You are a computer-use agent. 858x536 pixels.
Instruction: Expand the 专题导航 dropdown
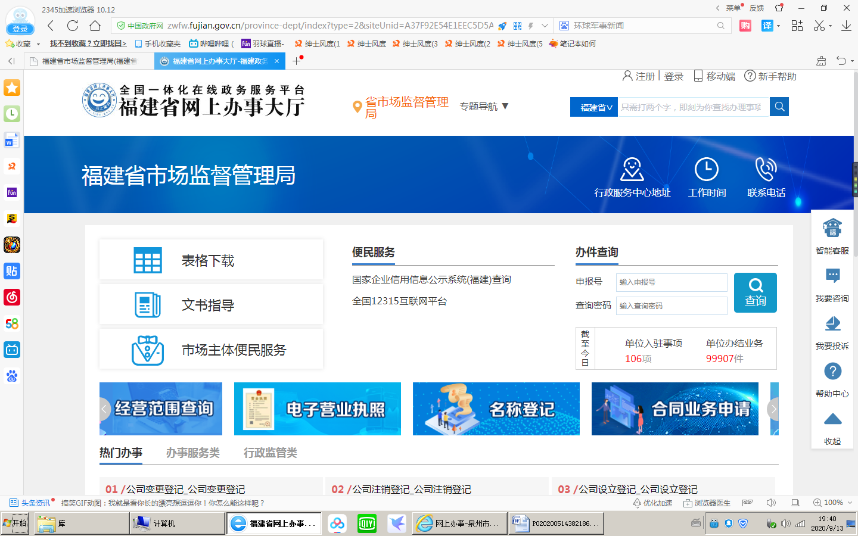[484, 106]
